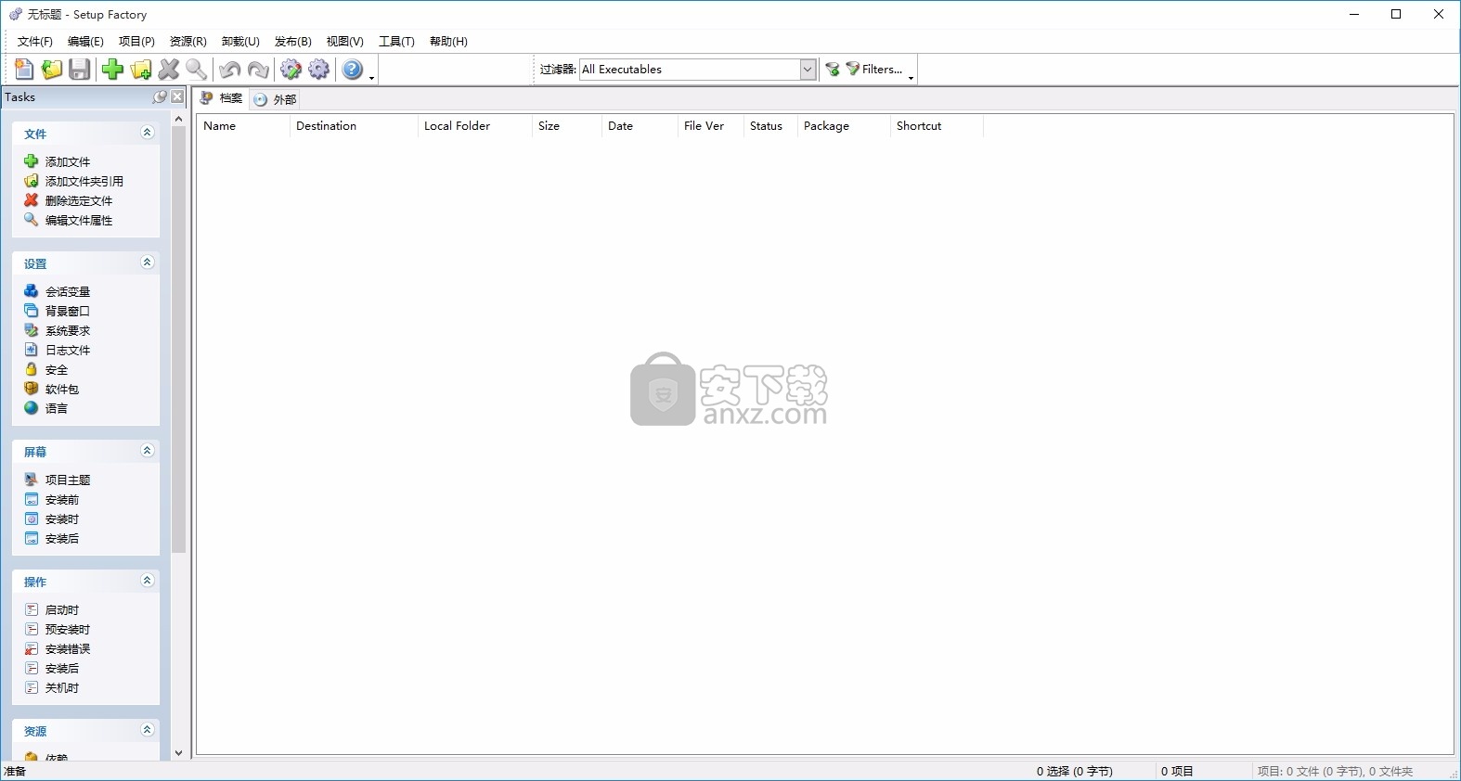Open the 帮助(H) menu
The image size is (1461, 781).
click(x=448, y=42)
